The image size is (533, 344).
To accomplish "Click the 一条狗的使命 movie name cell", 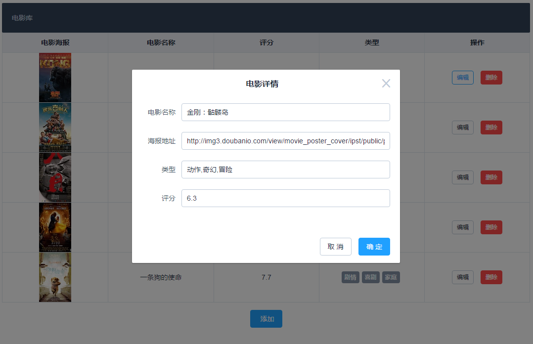I will click(161, 277).
